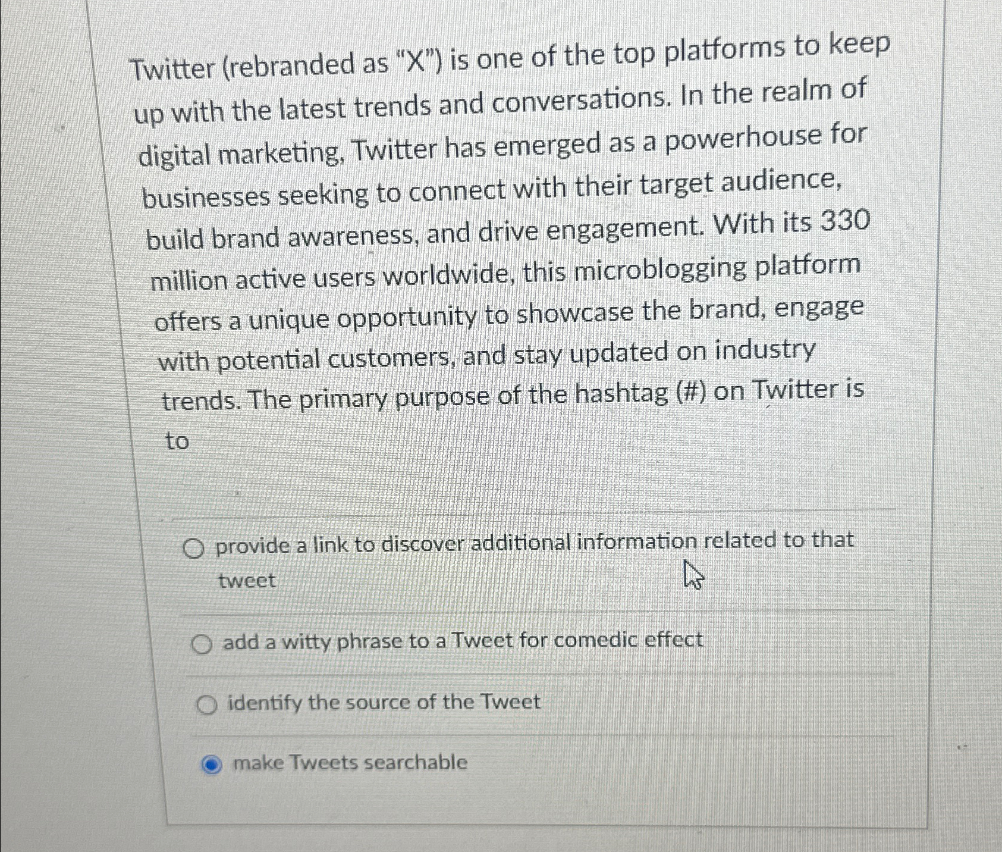Click the answer text "make Tweets searchable"
1002x852 pixels.
pyautogui.click(x=349, y=763)
